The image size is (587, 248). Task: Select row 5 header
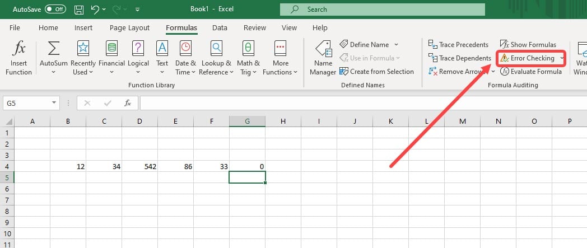(x=7, y=177)
